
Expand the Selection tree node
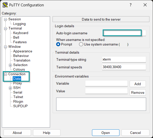point(10,65)
